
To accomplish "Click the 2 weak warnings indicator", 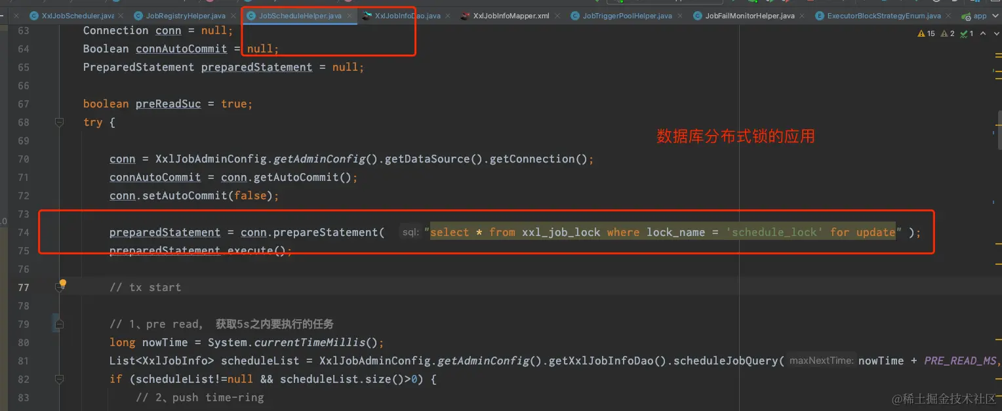I will [x=948, y=33].
